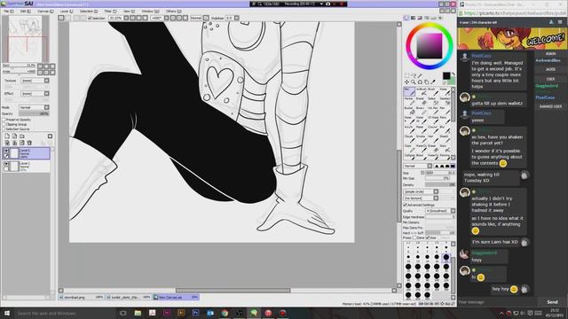Switch to the download.png document tab
Viewport: 568px width, 319px height.
click(82, 298)
